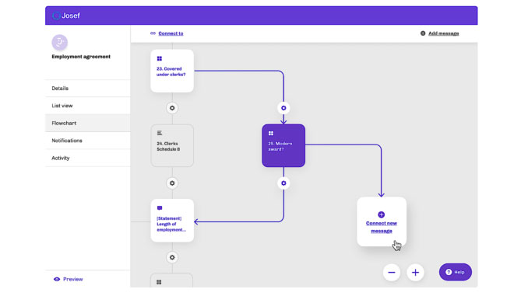Select the 23. Covered under clerks node
This screenshot has height=296, width=528.
coord(172,71)
